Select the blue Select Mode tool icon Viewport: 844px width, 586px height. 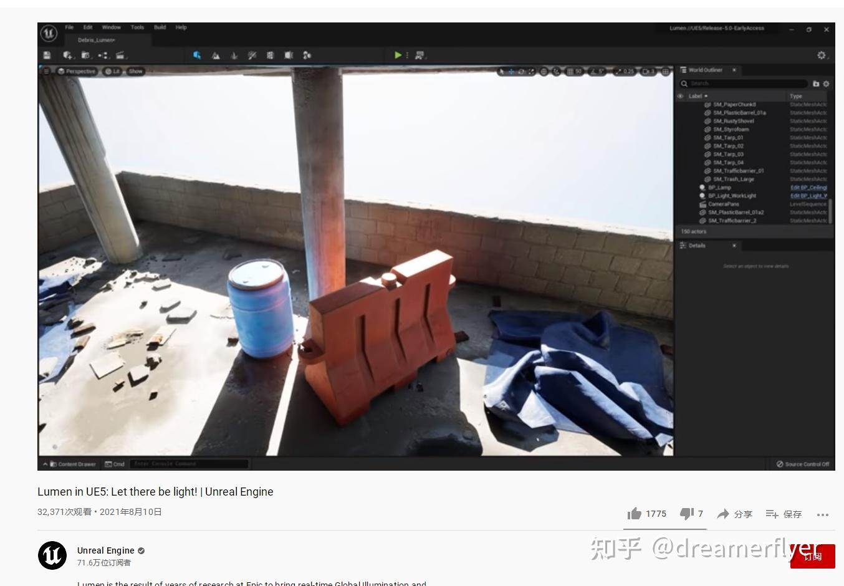[x=197, y=55]
